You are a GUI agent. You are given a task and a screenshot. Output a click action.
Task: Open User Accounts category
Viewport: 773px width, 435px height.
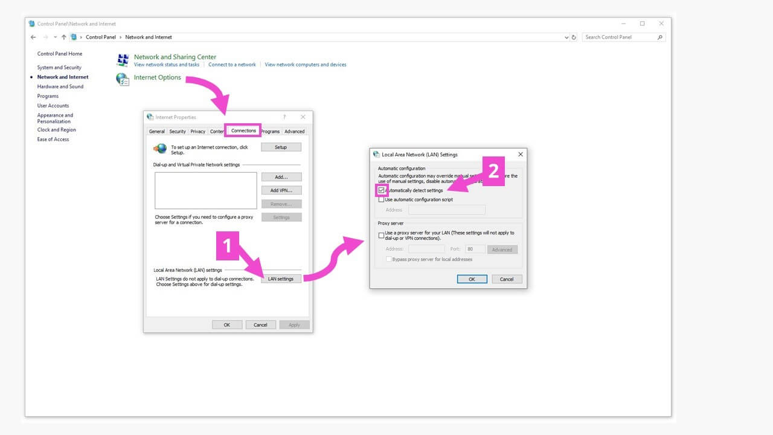coord(53,106)
